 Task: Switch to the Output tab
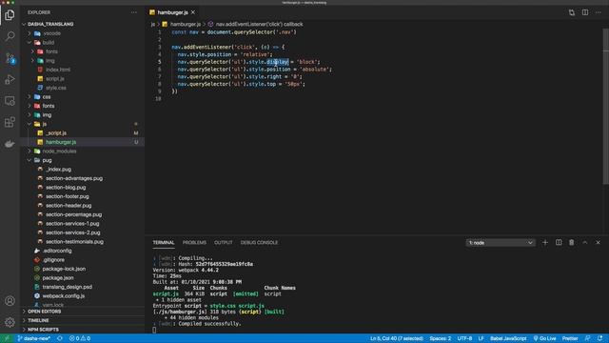tap(224, 243)
